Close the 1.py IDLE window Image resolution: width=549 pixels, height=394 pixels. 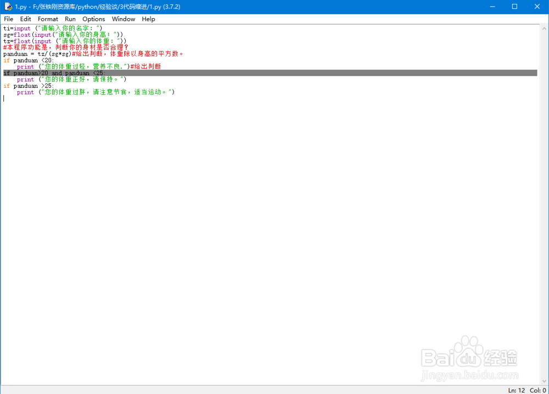point(537,7)
